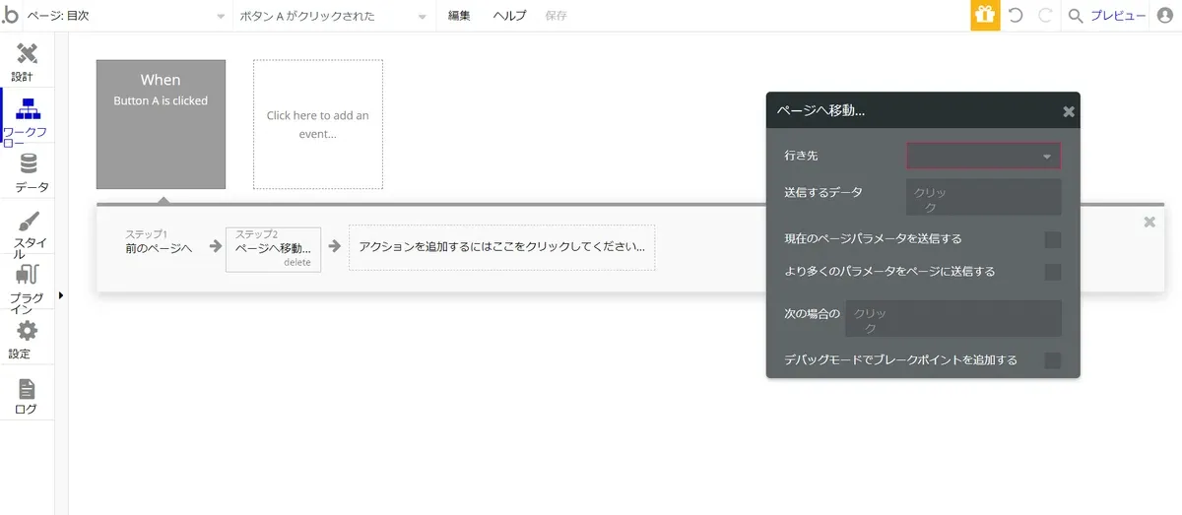Open the 行き先 destination dropdown
The width and height of the screenshot is (1182, 515).
[984, 156]
